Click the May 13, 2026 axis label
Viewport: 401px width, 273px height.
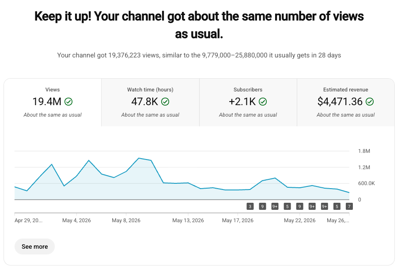point(188,220)
